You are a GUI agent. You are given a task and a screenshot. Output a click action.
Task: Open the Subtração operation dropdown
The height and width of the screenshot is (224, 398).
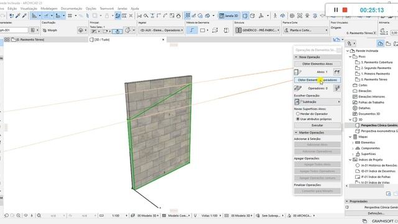pos(317,102)
